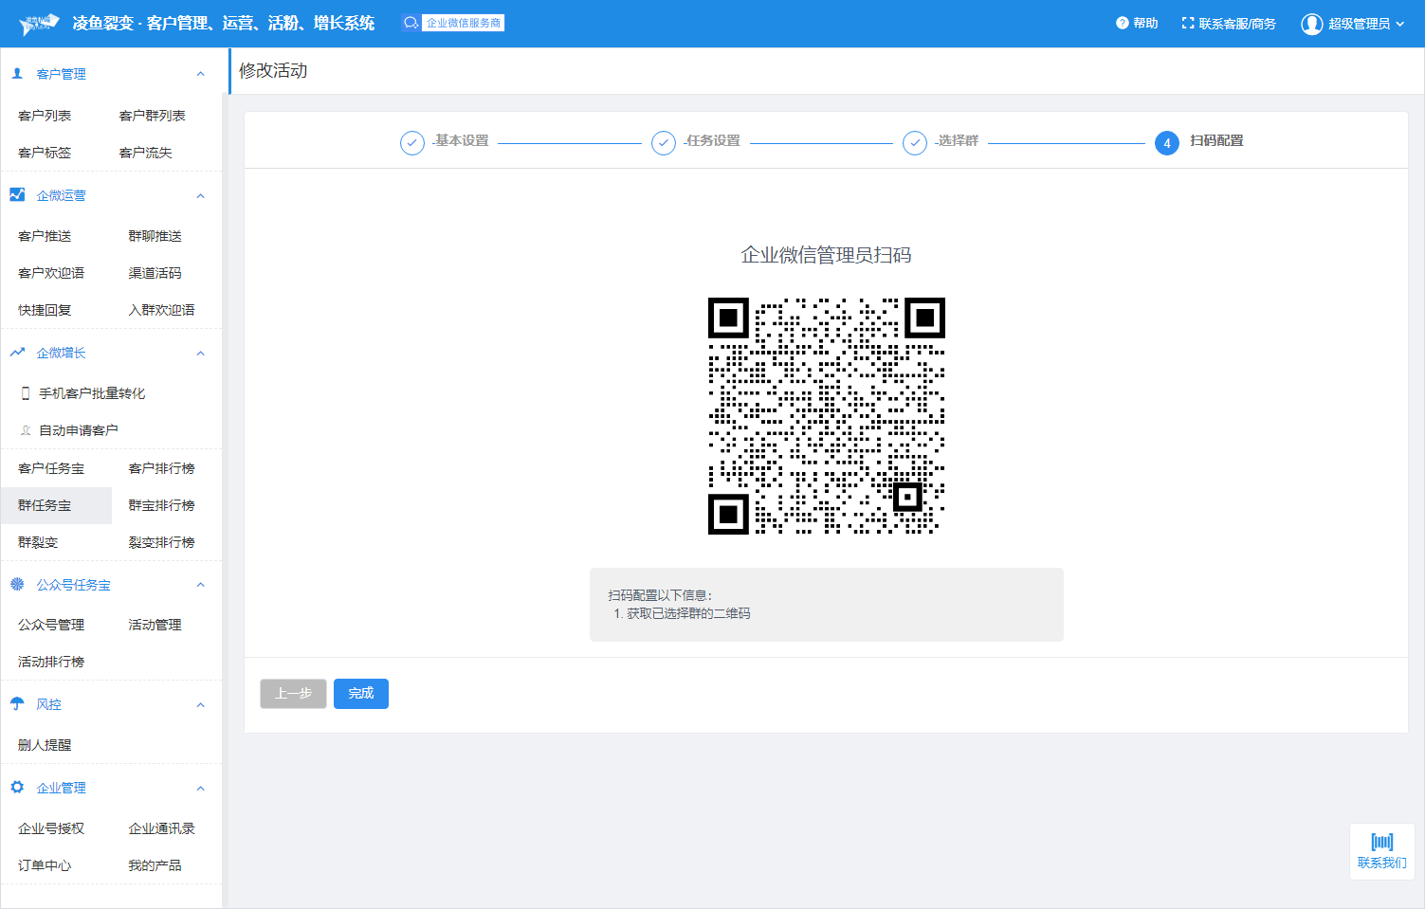Screen dimensions: 1425x909
Task: Go to 群裂变 menu item
Action: (x=38, y=542)
